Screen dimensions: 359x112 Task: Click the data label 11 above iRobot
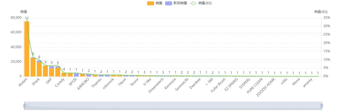pos(27,18)
